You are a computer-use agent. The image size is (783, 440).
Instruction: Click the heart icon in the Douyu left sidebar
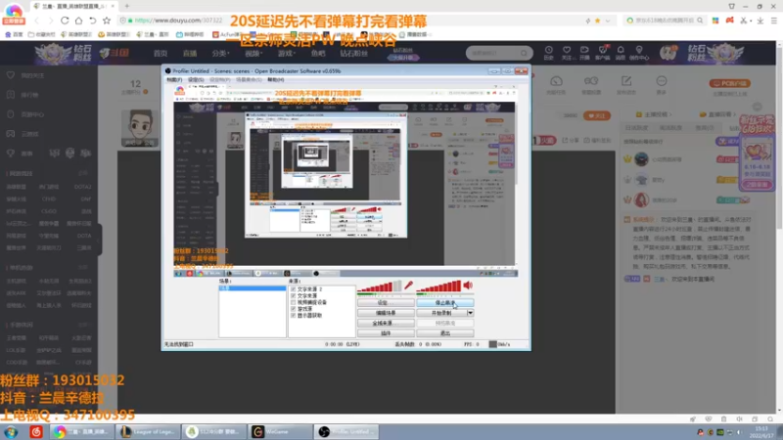point(11,75)
